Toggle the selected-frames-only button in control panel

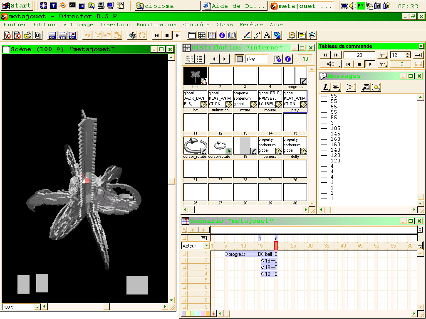pyautogui.click(x=419, y=64)
